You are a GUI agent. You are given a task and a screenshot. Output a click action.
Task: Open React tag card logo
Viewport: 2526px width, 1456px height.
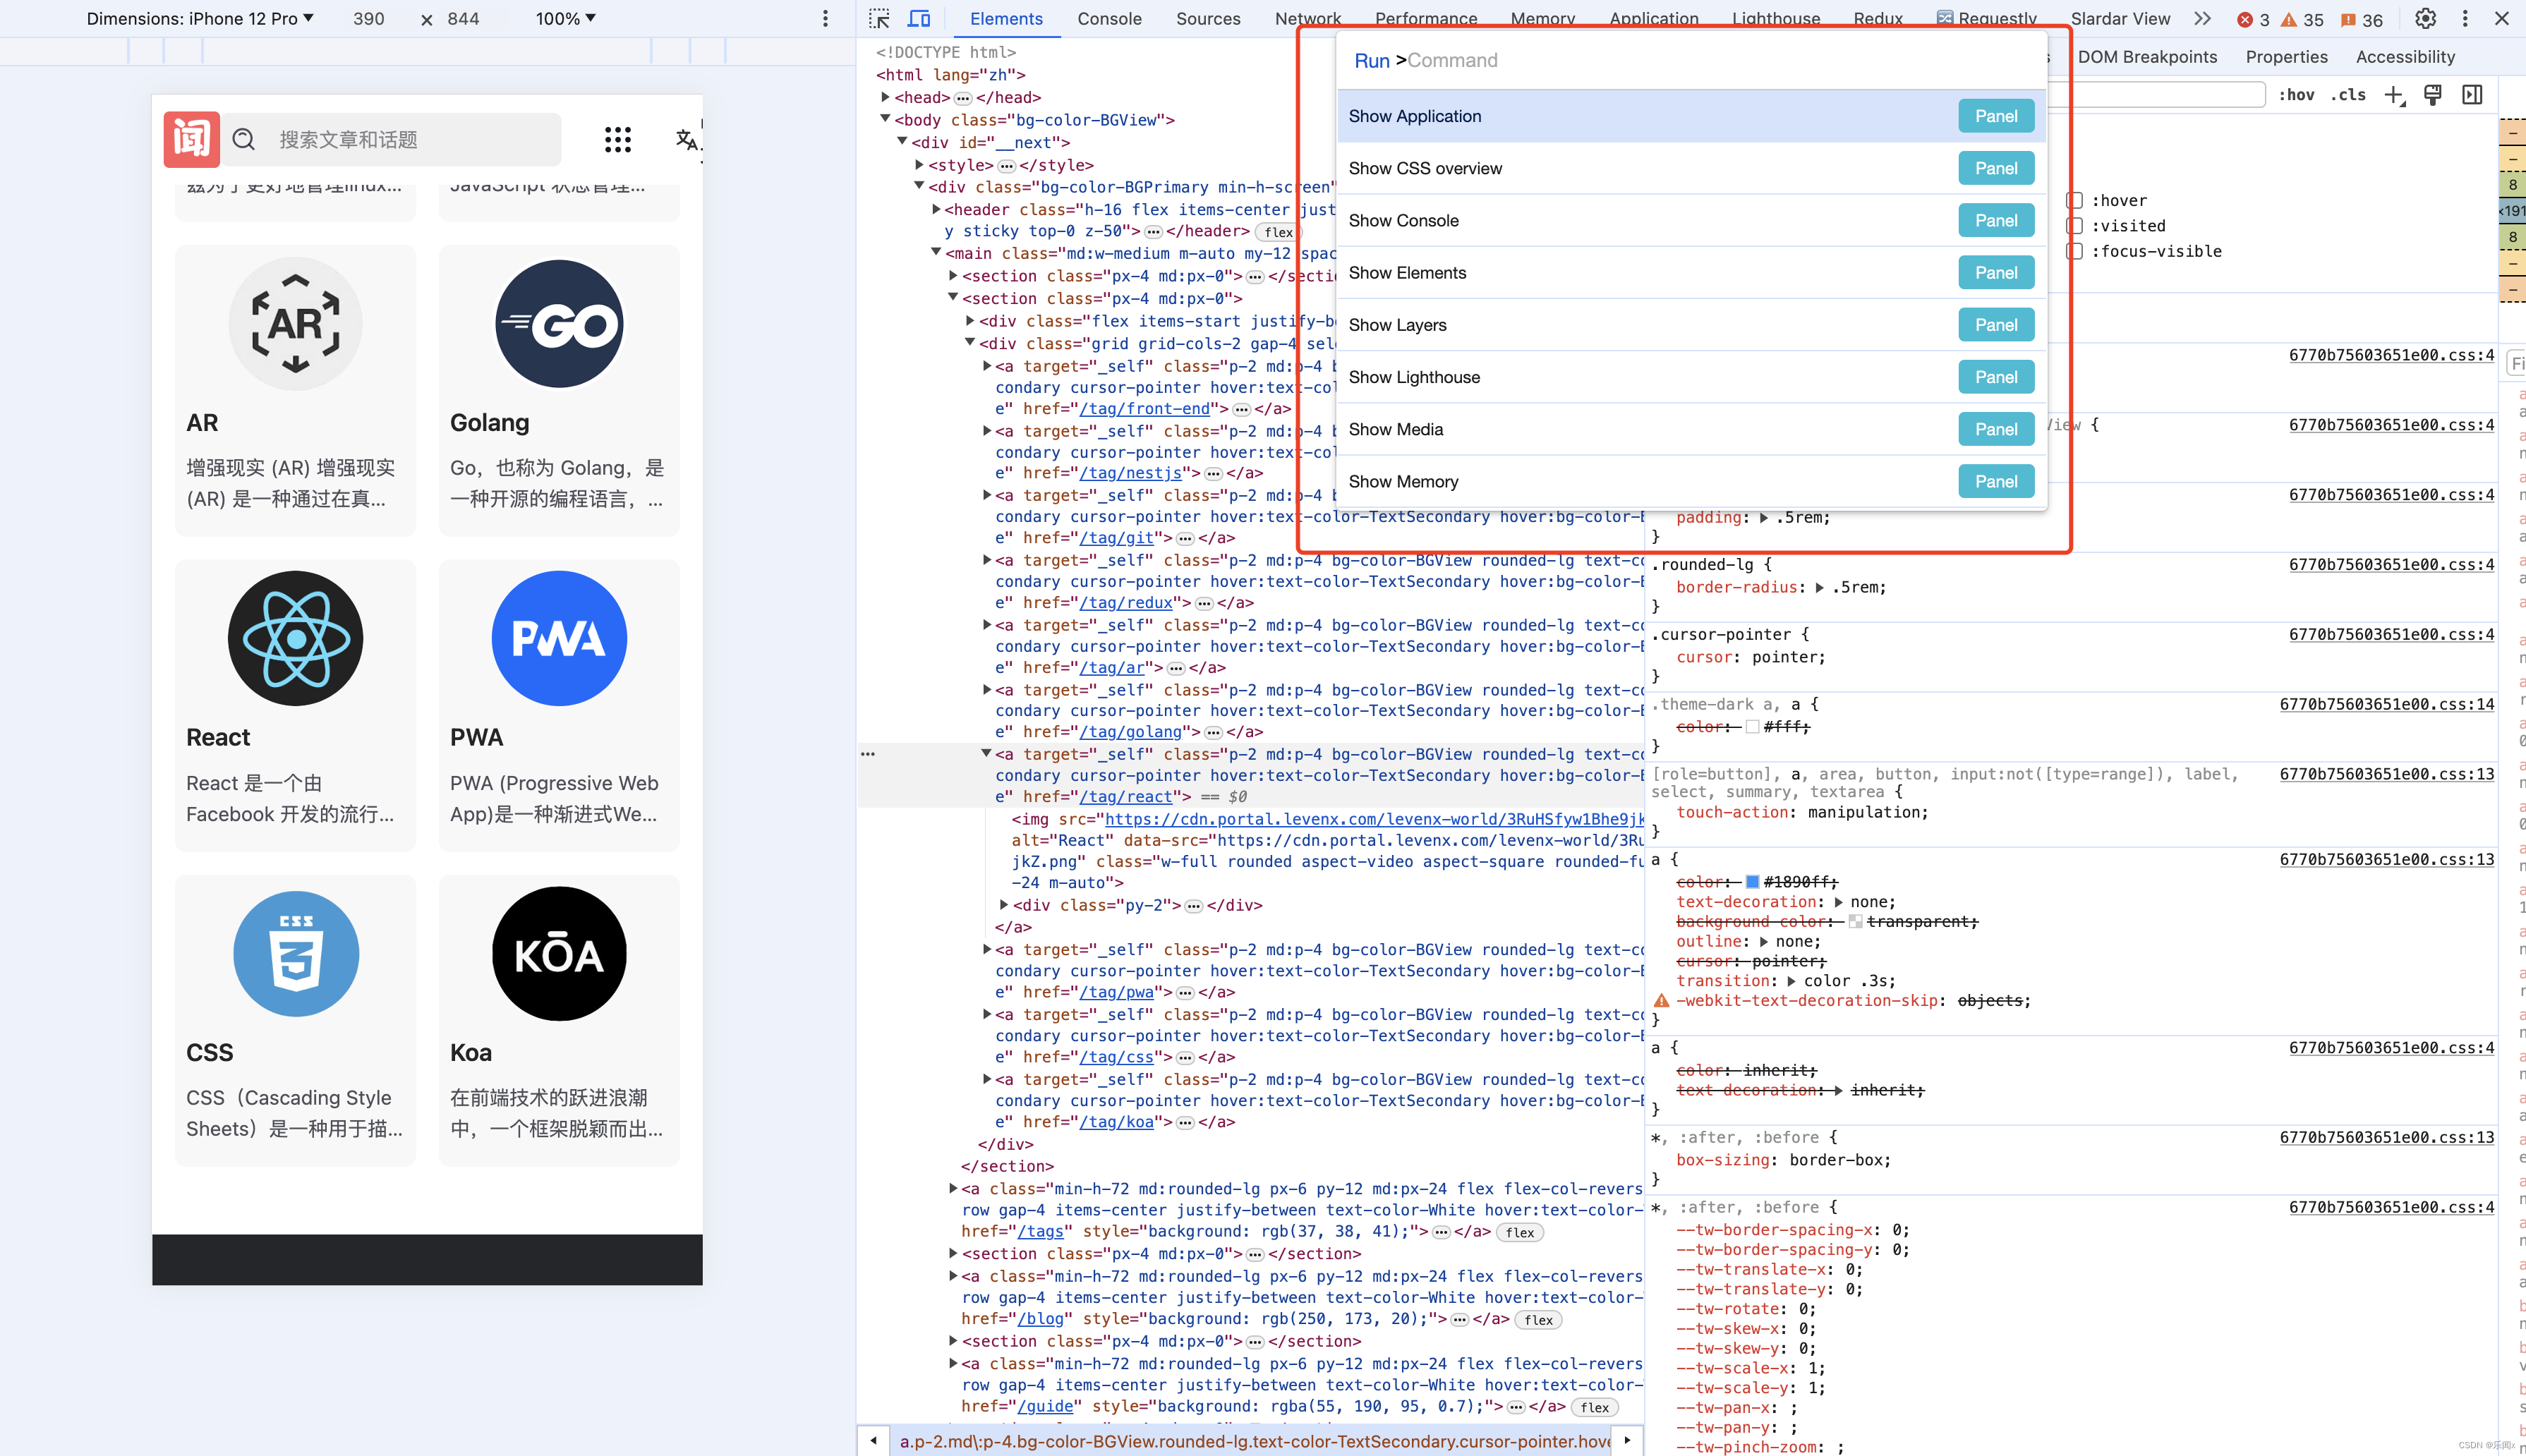point(295,638)
